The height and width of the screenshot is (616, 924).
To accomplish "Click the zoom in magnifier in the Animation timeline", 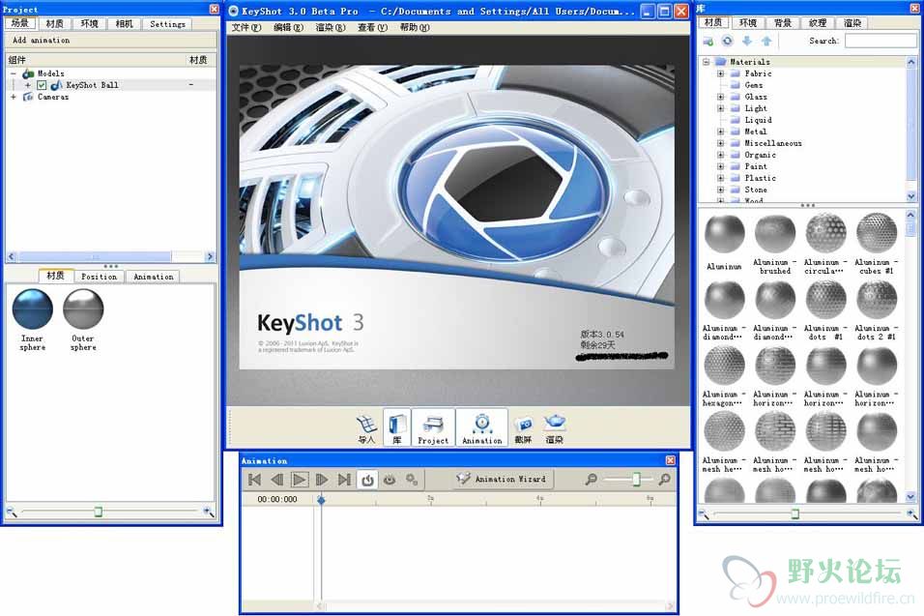I will coord(665,480).
